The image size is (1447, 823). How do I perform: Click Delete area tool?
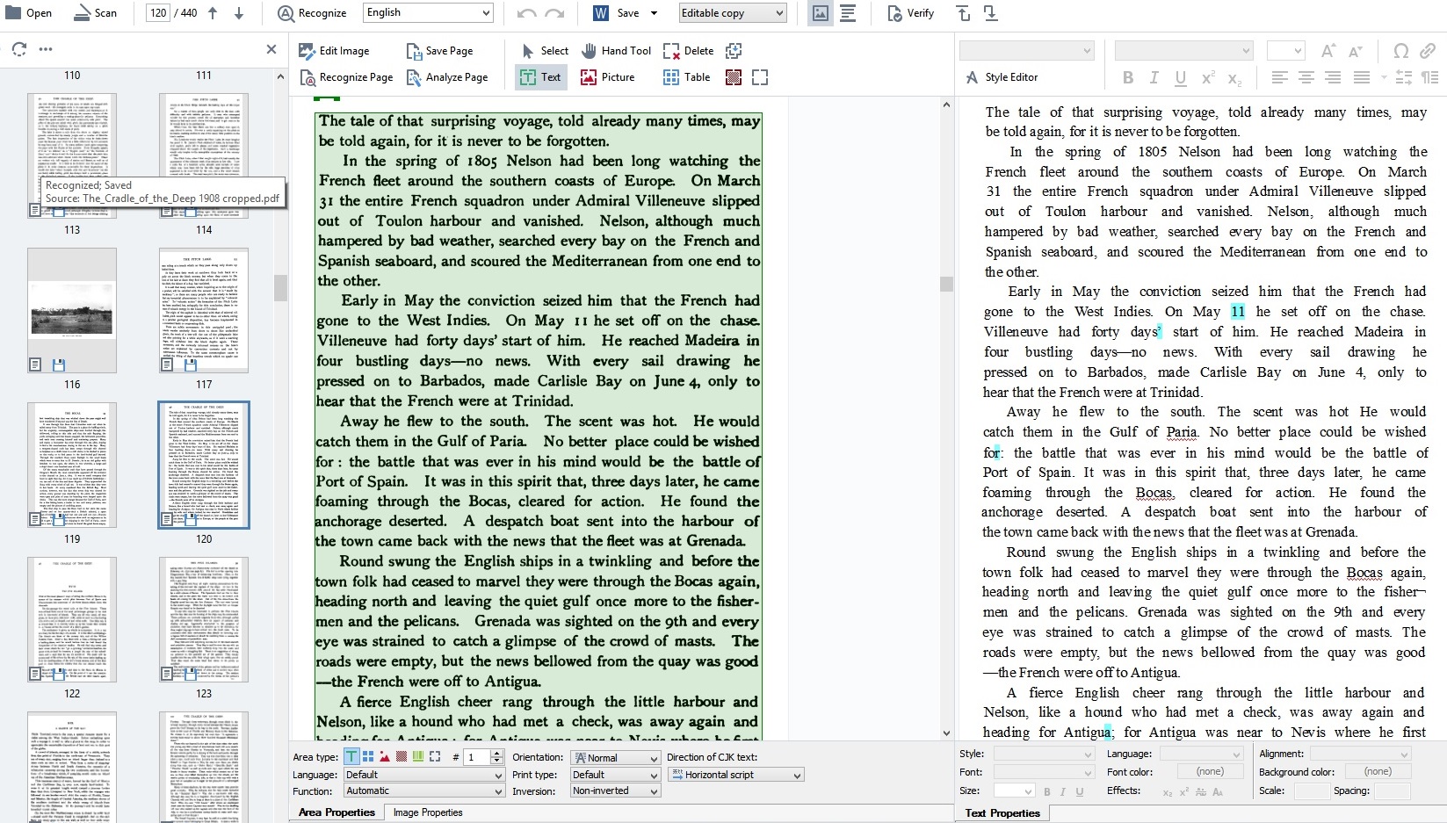pos(689,51)
